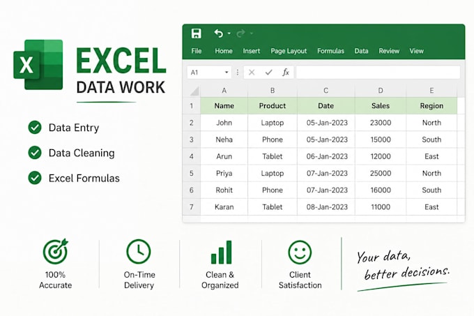Select row 1 header
The image size is (474, 316).
pyautogui.click(x=192, y=106)
